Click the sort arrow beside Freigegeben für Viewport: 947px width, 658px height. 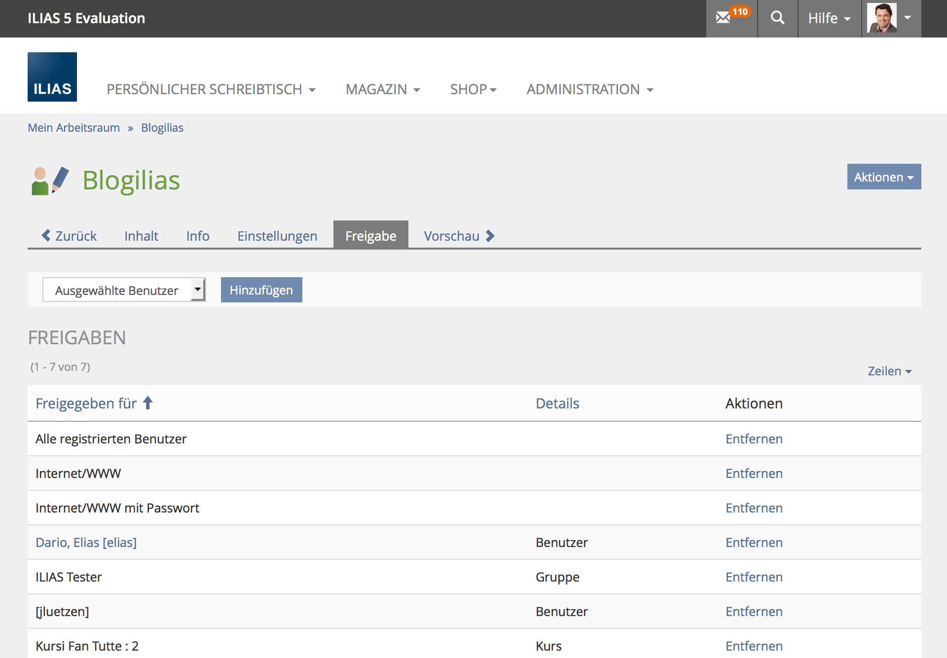(x=148, y=403)
